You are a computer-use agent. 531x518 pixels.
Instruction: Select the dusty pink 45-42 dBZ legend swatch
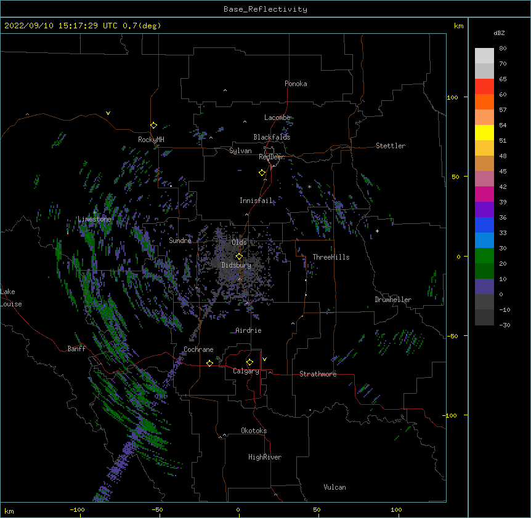(484, 179)
